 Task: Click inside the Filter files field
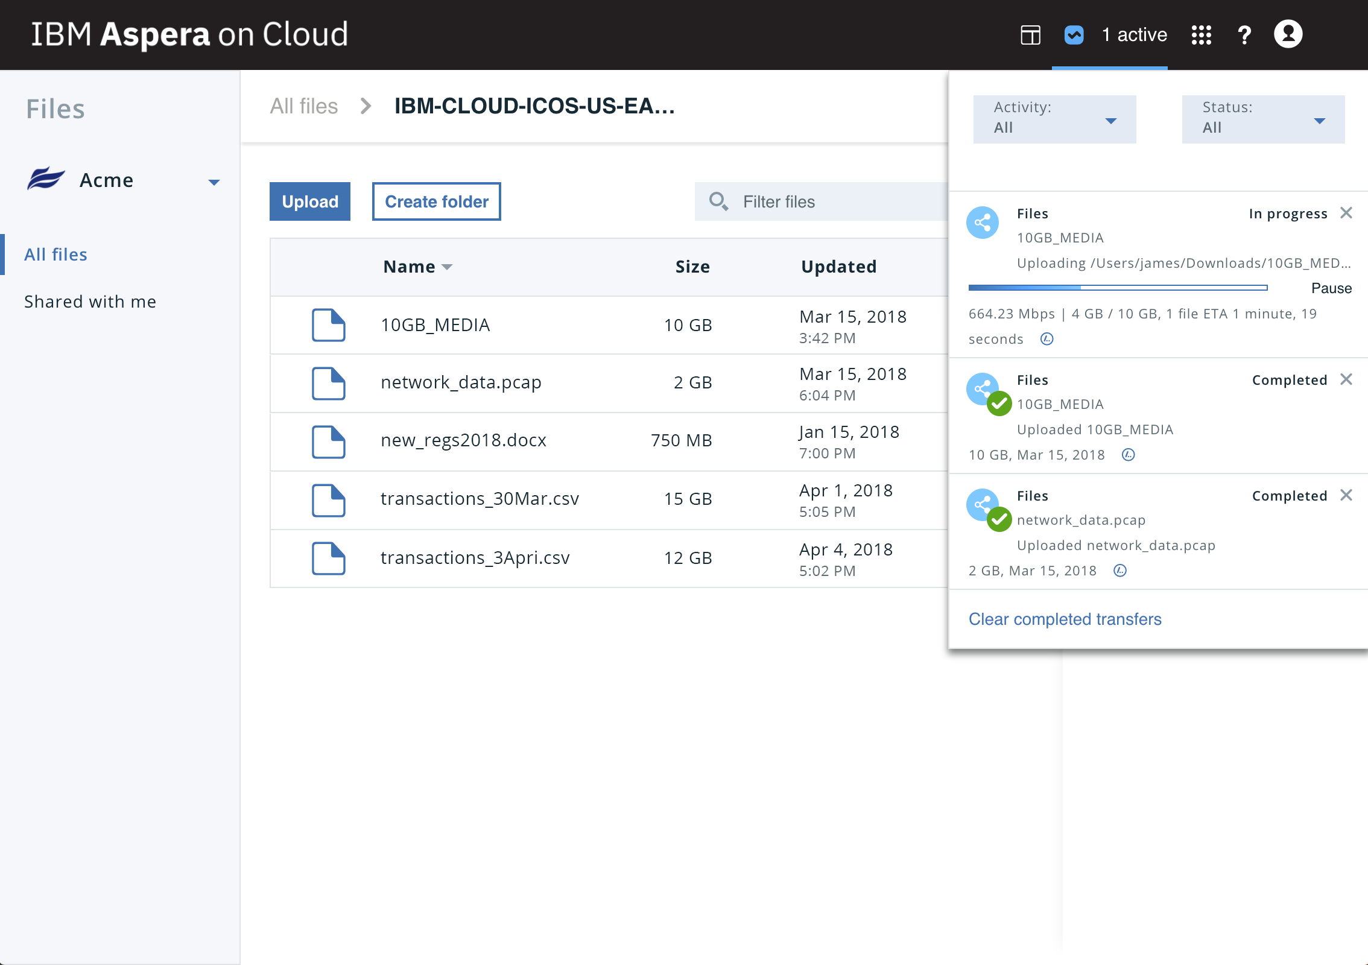(x=814, y=201)
